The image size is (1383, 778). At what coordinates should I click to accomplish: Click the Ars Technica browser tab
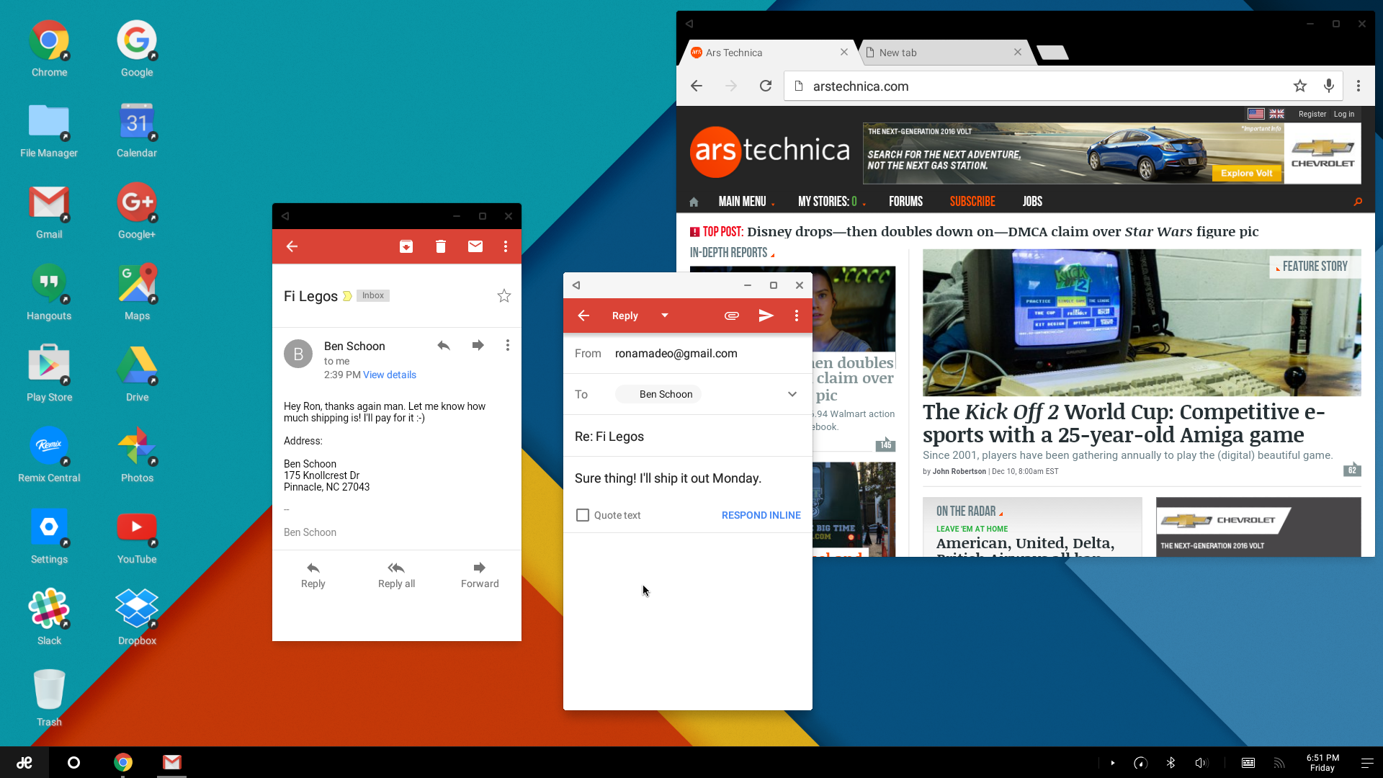click(759, 51)
